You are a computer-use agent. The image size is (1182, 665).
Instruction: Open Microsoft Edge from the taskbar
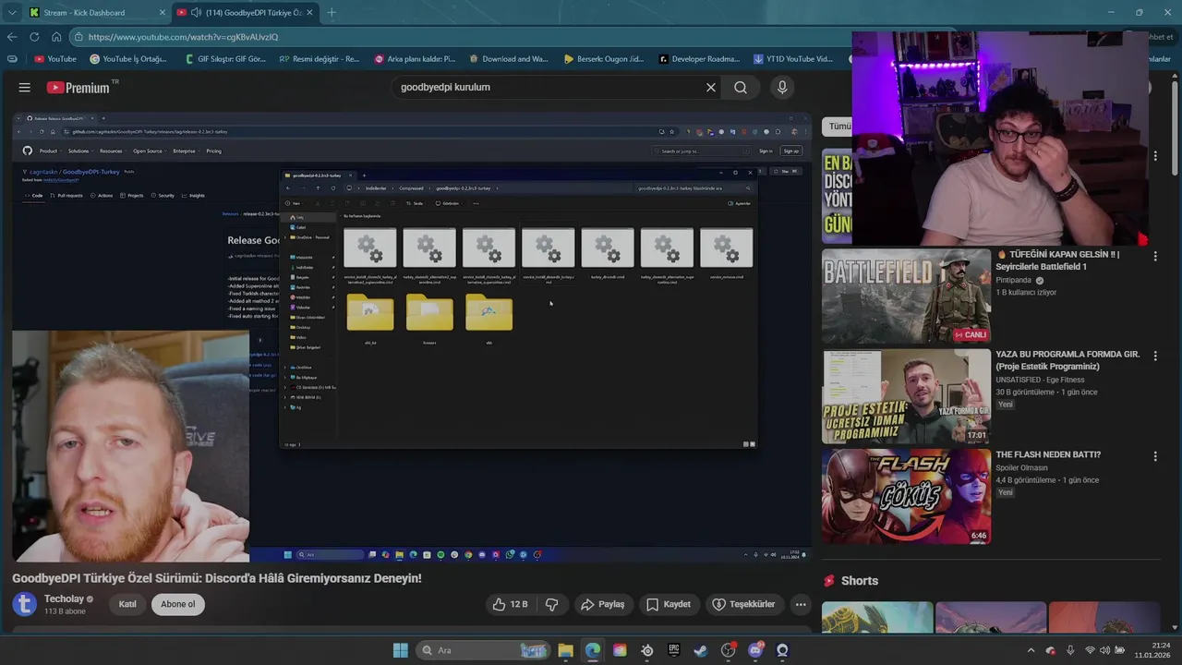point(593,650)
